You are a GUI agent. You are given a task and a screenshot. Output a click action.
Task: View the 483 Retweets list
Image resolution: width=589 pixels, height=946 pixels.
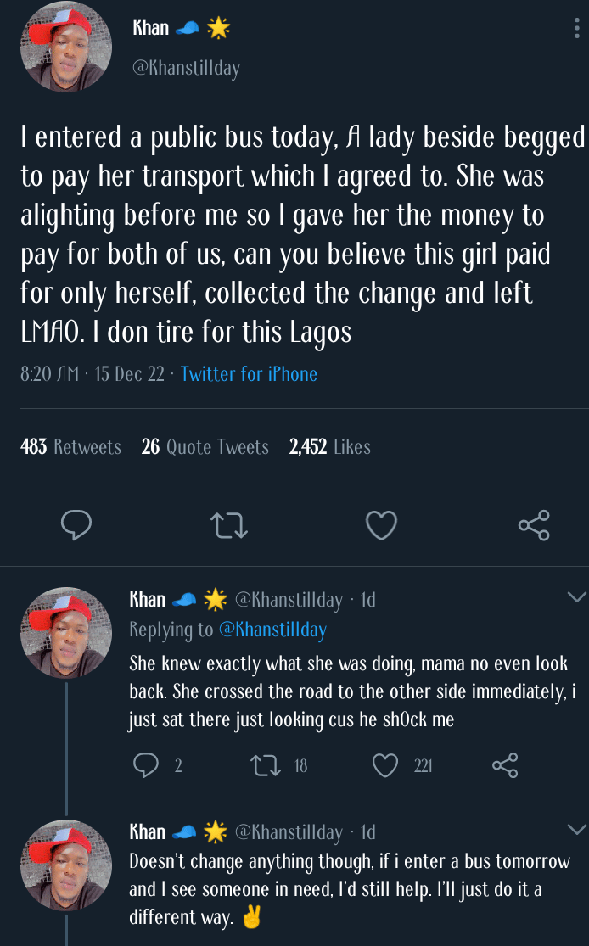point(70,447)
